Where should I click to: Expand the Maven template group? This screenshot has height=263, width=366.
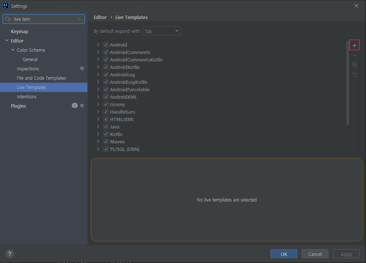pyautogui.click(x=98, y=142)
